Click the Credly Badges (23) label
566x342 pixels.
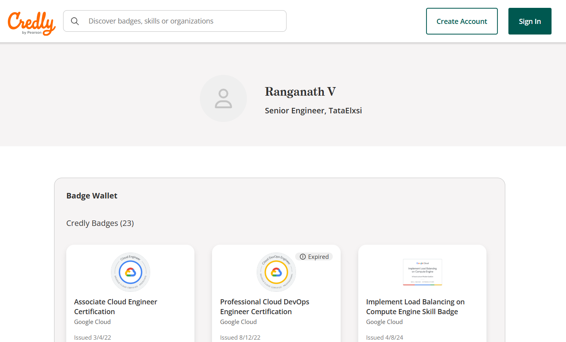pos(100,223)
